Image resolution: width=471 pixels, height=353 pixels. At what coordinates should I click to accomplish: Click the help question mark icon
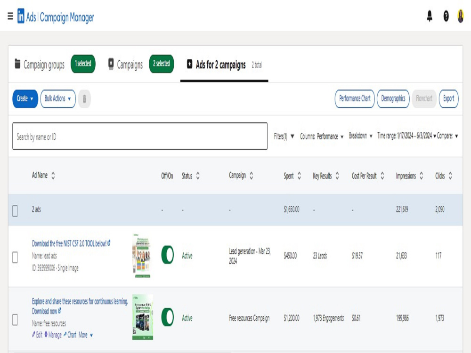click(446, 16)
